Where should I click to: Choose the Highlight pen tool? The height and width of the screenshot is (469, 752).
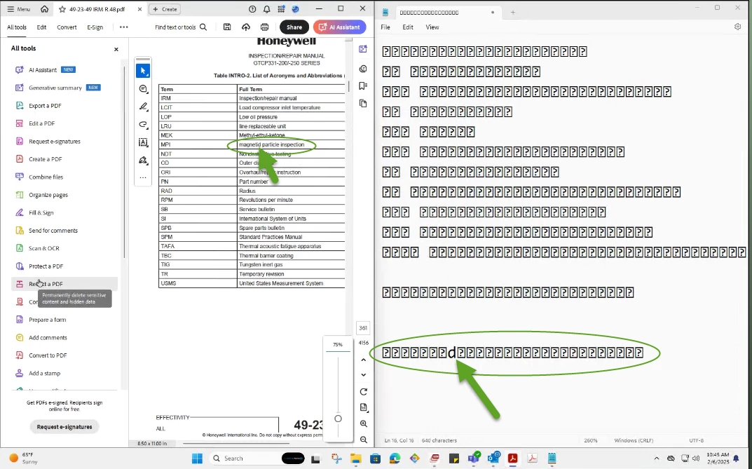(x=143, y=107)
